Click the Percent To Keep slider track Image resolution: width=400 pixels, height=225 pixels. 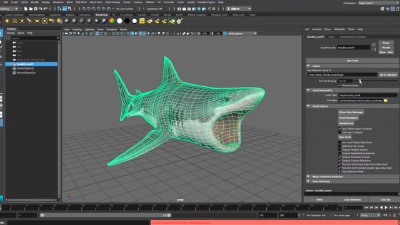[376, 81]
